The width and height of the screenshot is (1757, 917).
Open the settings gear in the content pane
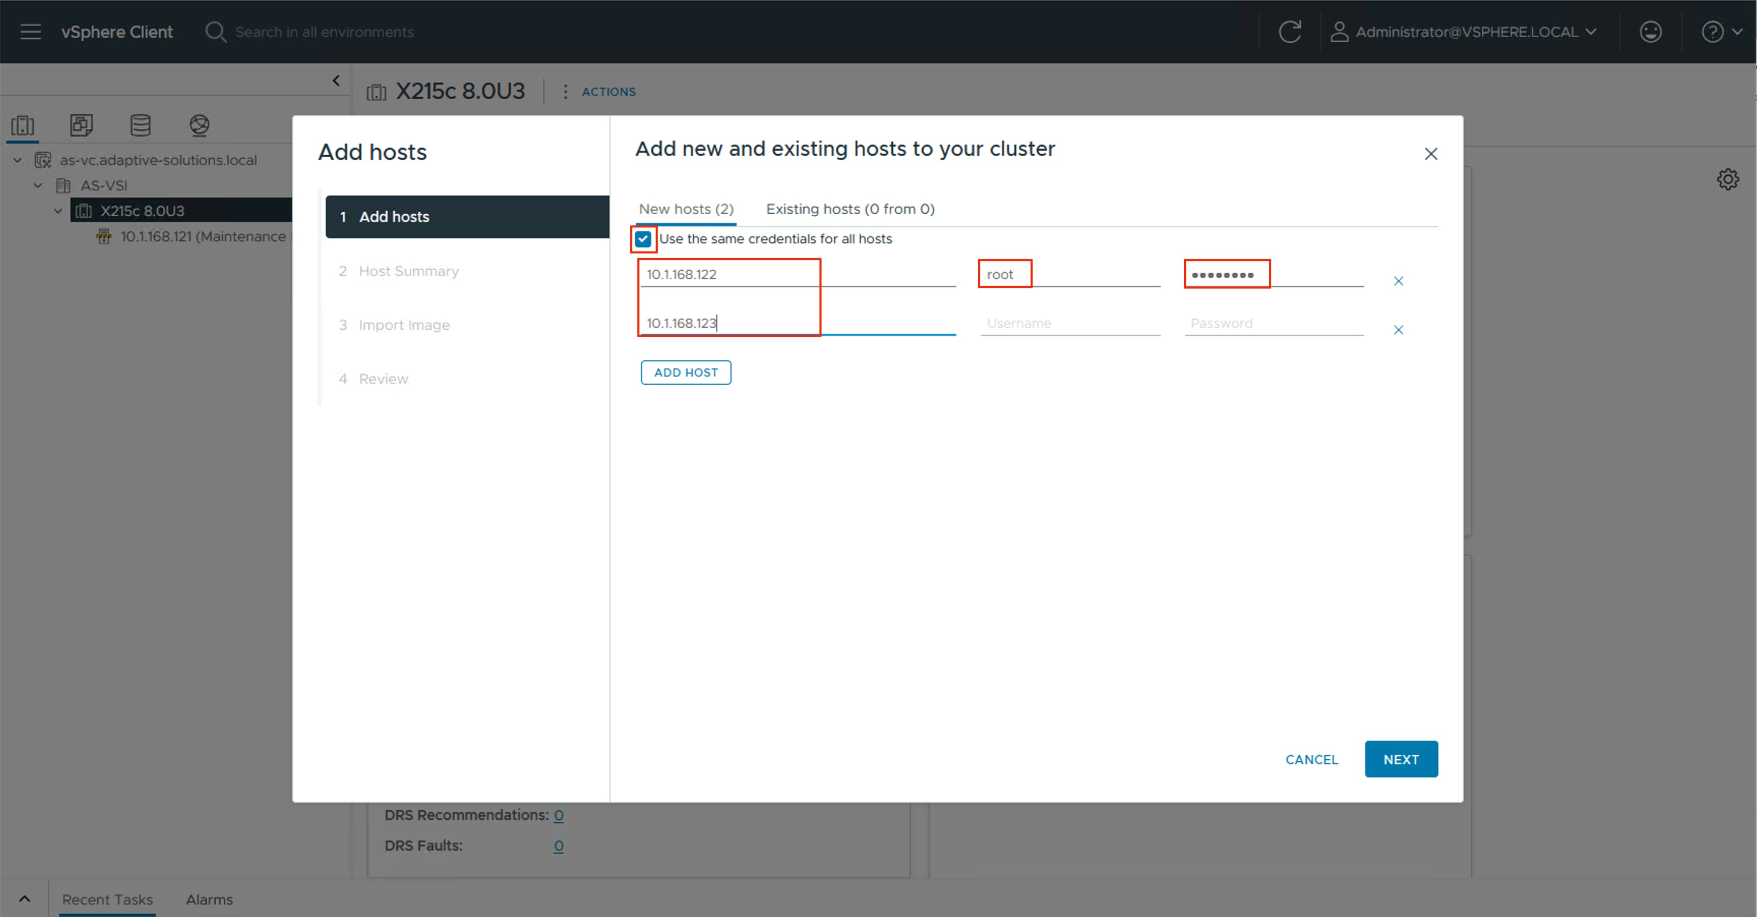point(1729,179)
